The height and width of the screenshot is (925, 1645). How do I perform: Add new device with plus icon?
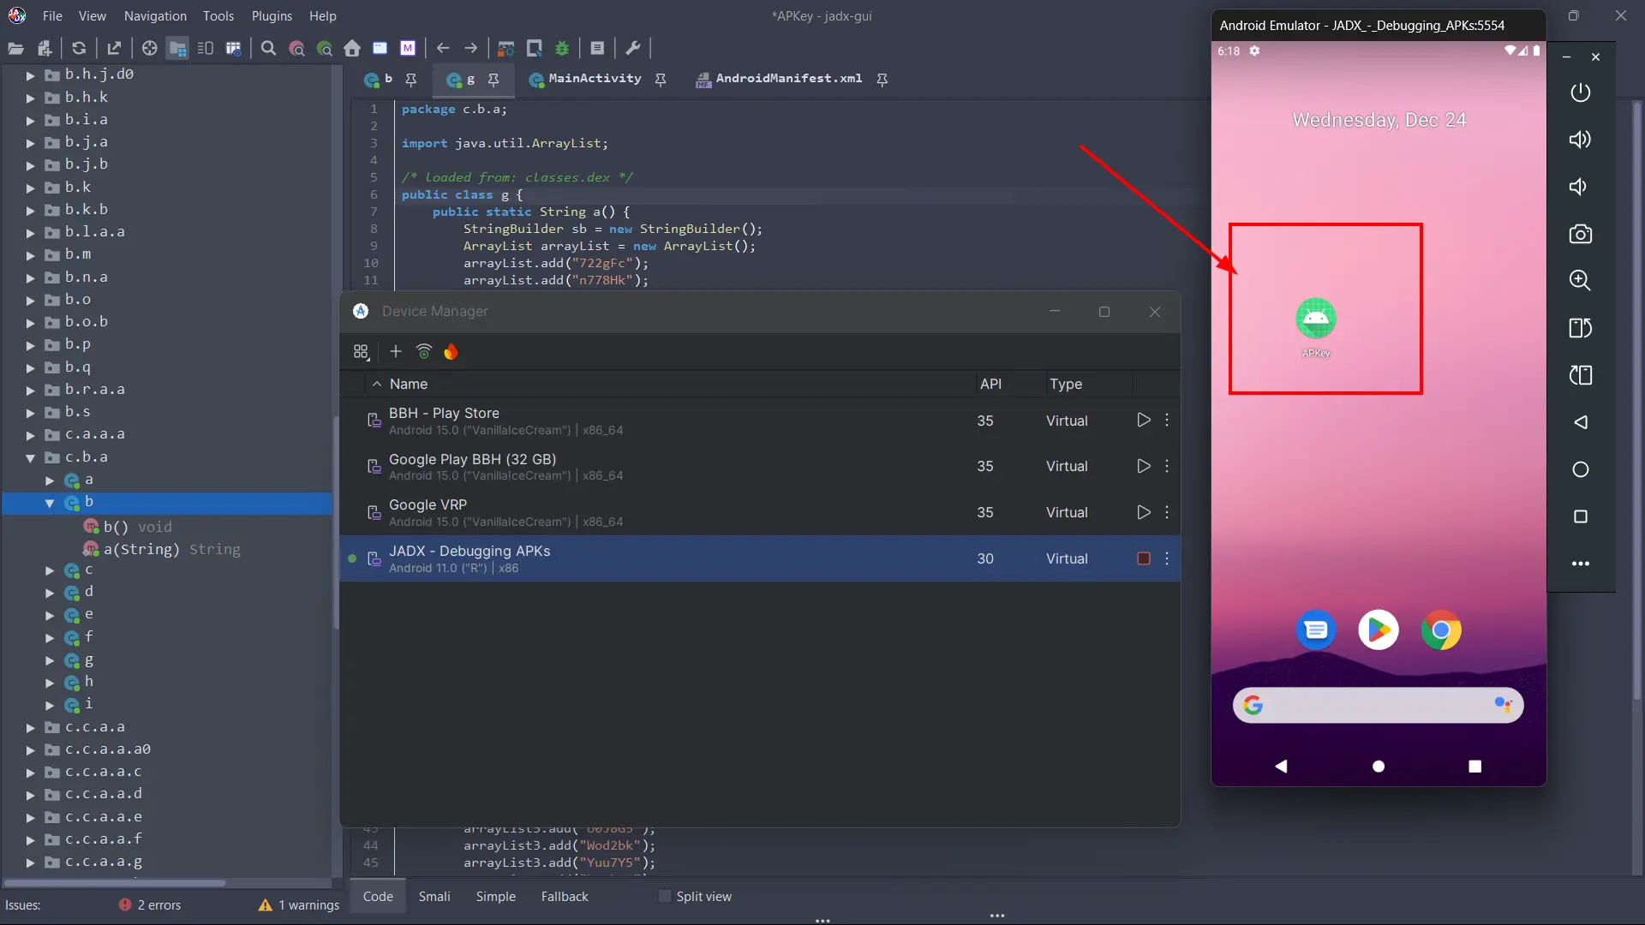click(x=395, y=352)
